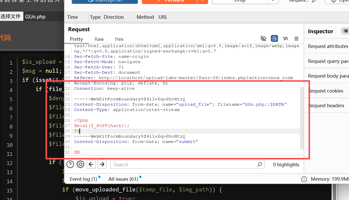This screenshot has height=200, width=349.
Task: Toggle the \n show-newlines icon
Action: click(286, 39)
